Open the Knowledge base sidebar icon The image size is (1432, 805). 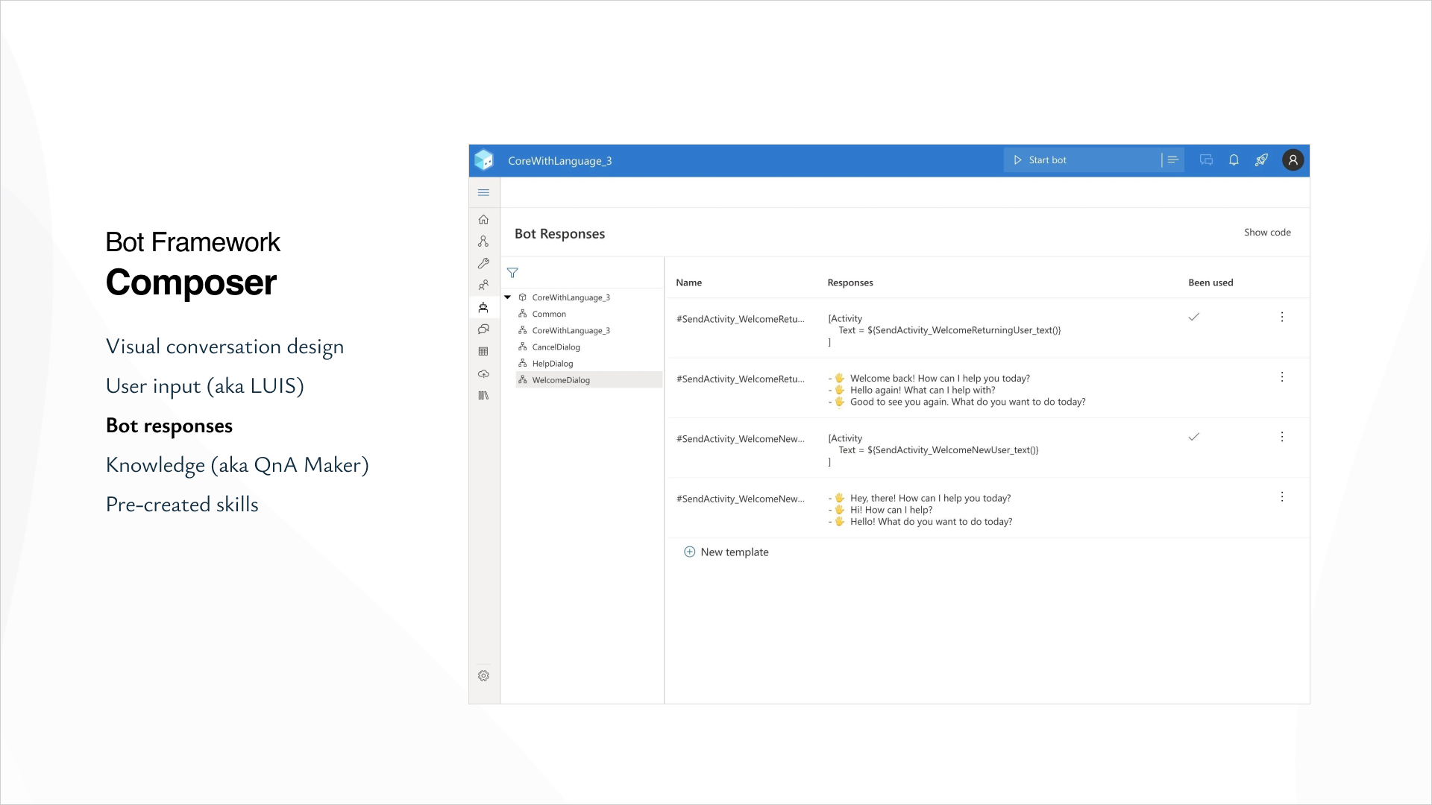[483, 329]
